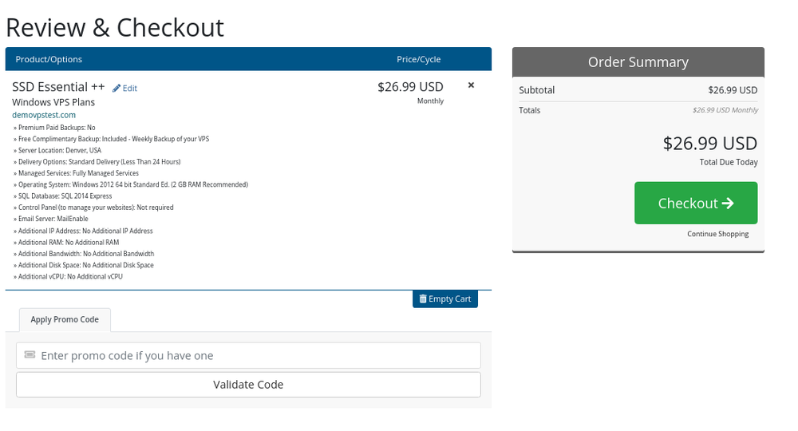Select the Apply Promo Code tab

click(65, 319)
